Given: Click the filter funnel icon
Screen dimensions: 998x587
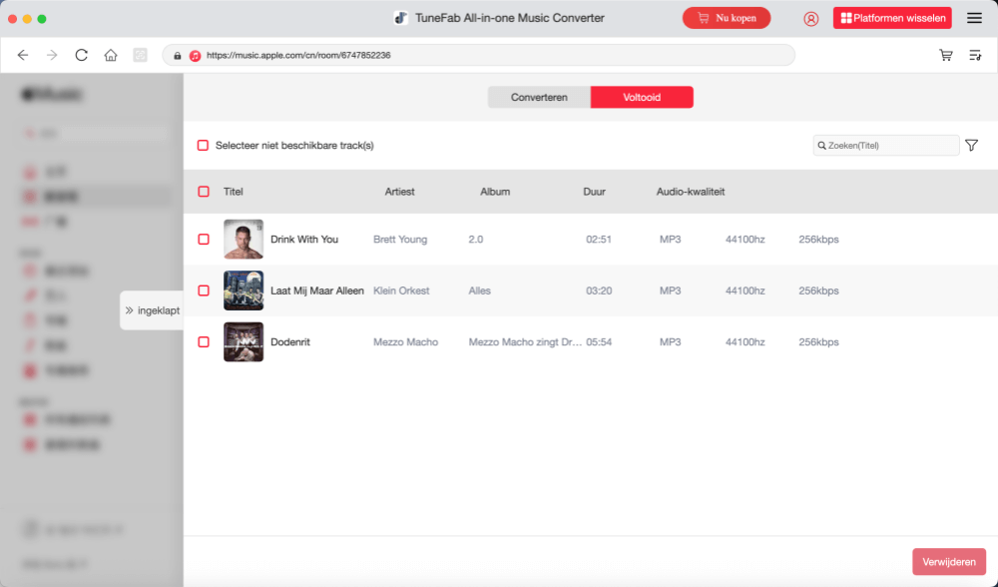Looking at the screenshot, I should tap(971, 146).
